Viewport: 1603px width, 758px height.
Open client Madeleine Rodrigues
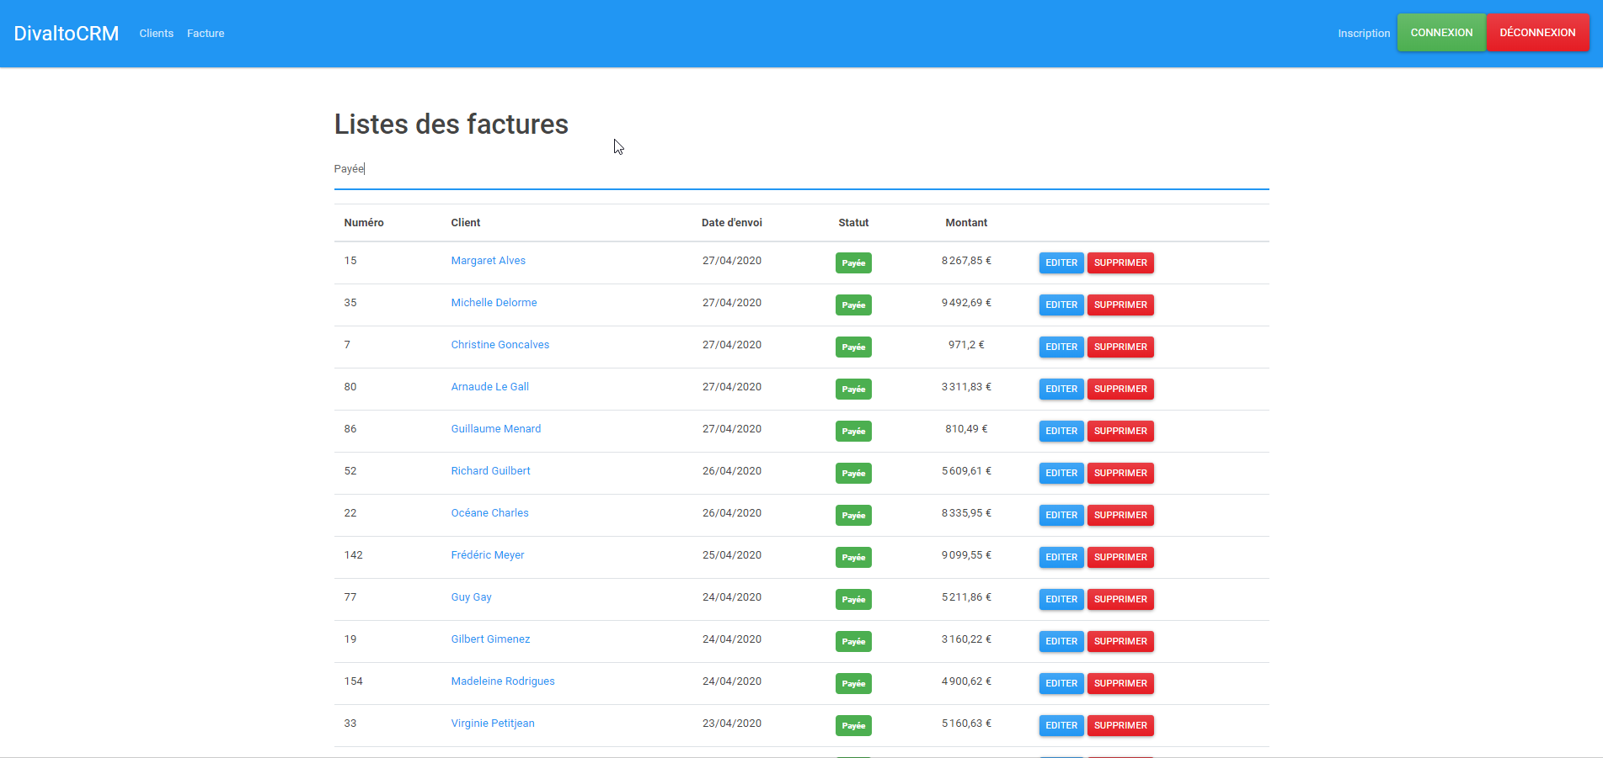tap(502, 681)
